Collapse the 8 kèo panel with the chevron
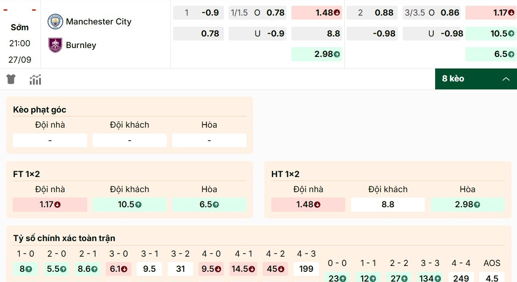517x282 pixels. (506, 79)
